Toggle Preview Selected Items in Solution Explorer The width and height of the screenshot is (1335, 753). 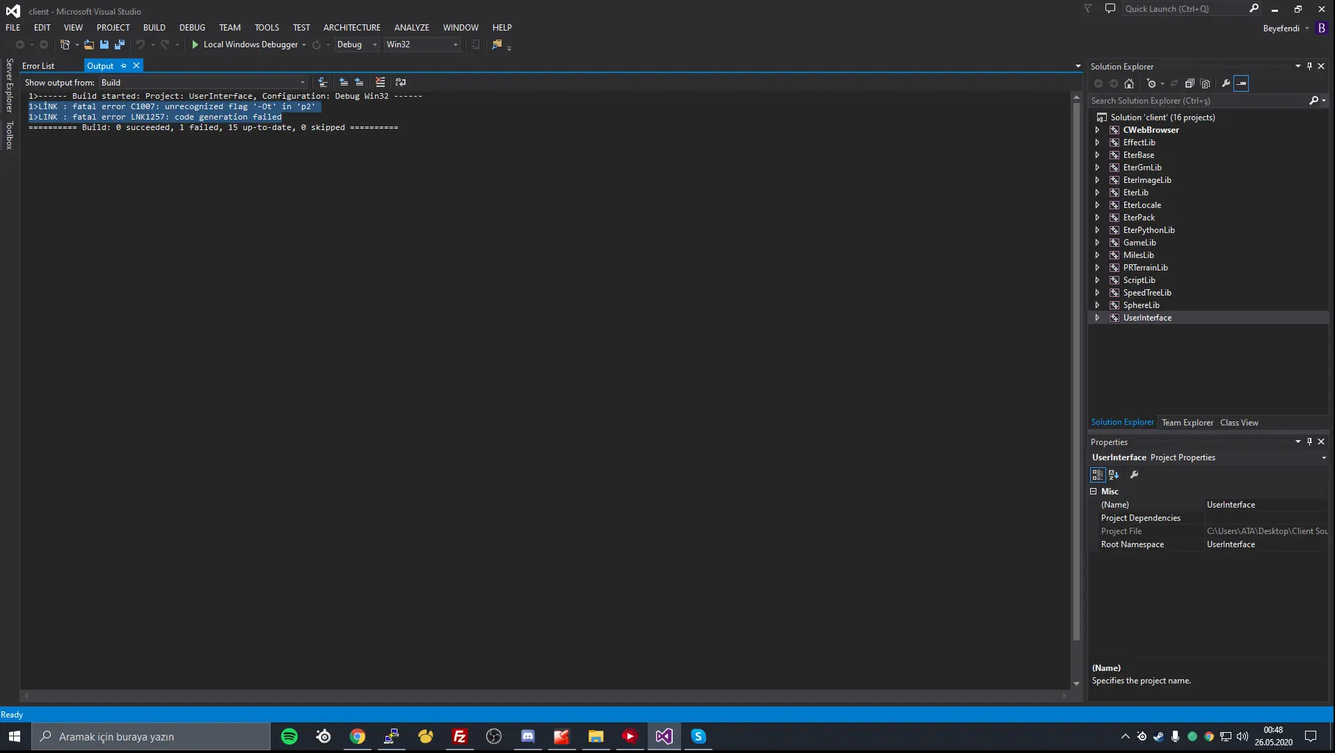[x=1242, y=83]
